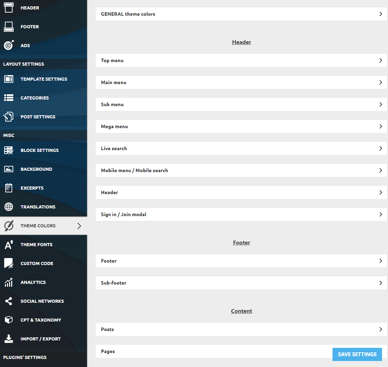Image resolution: width=388 pixels, height=367 pixels.
Task: Click the Layout Settings section label
Action: [23, 64]
